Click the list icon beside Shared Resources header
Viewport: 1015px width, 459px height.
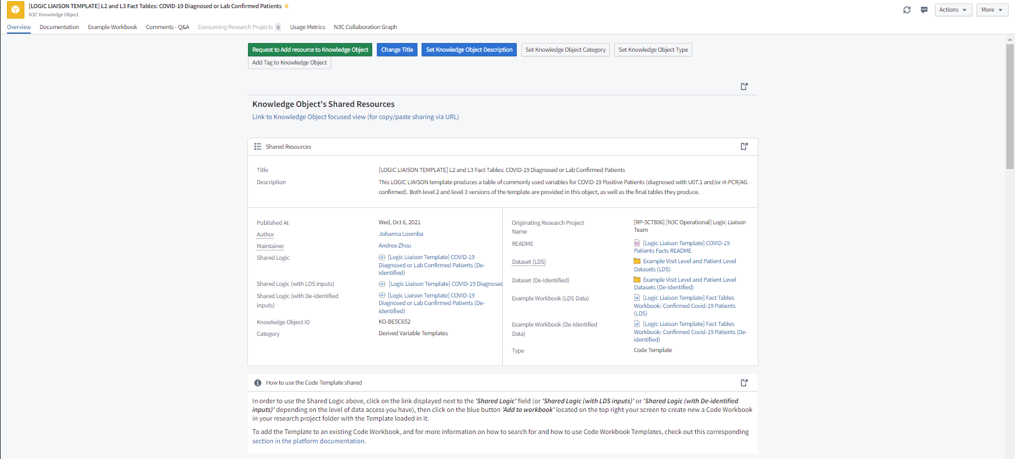click(x=258, y=146)
